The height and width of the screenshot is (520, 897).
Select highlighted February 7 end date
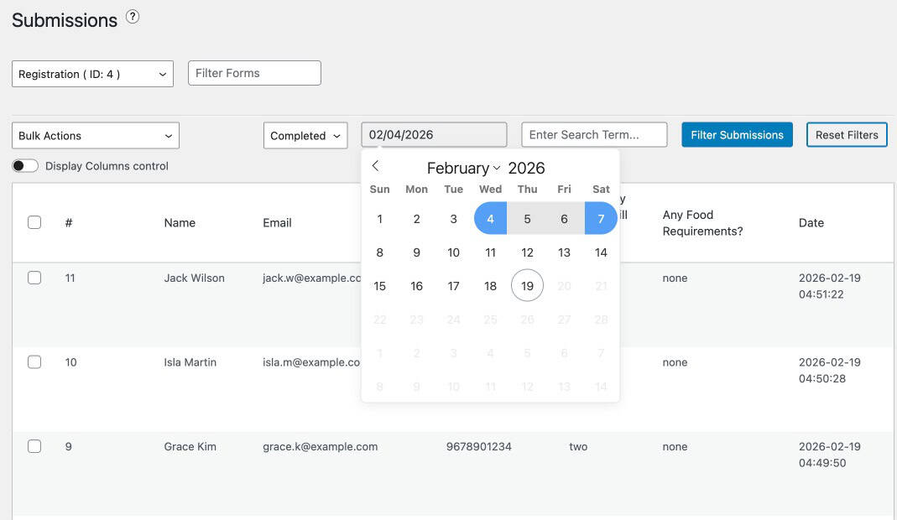[x=601, y=219]
